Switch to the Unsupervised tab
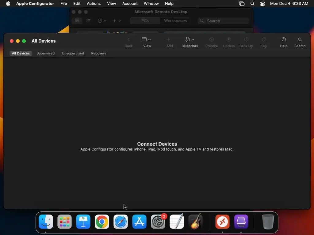The width and height of the screenshot is (314, 235). [x=73, y=53]
